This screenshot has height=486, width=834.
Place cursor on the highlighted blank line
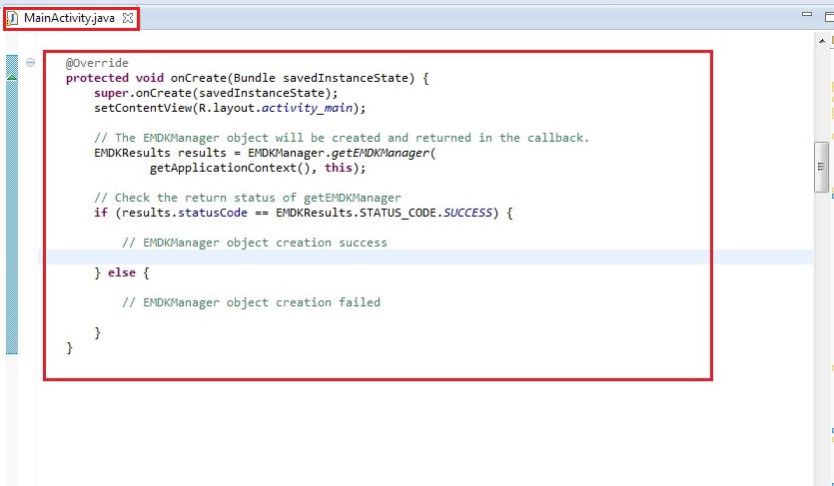(x=400, y=257)
